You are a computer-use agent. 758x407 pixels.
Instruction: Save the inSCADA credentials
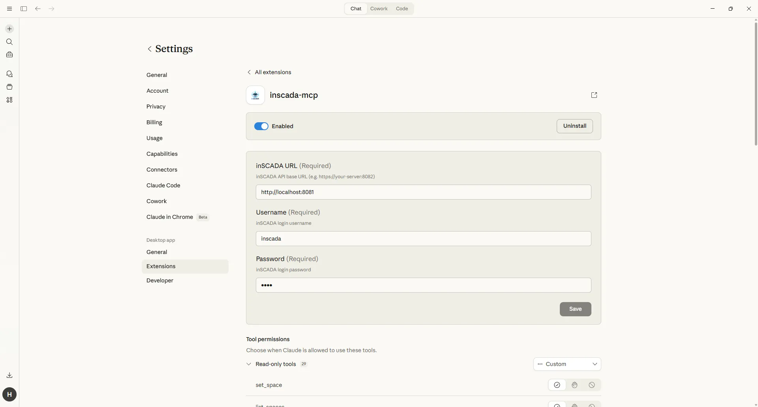pos(575,309)
